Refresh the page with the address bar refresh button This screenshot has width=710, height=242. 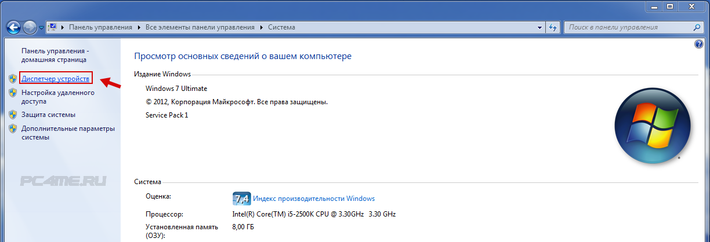pyautogui.click(x=553, y=27)
